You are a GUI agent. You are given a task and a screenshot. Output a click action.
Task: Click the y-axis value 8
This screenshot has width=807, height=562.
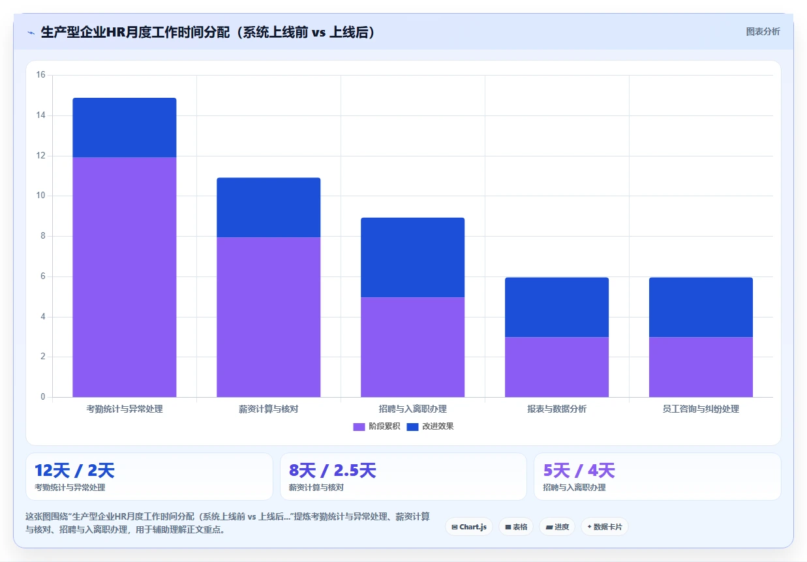[x=43, y=236]
